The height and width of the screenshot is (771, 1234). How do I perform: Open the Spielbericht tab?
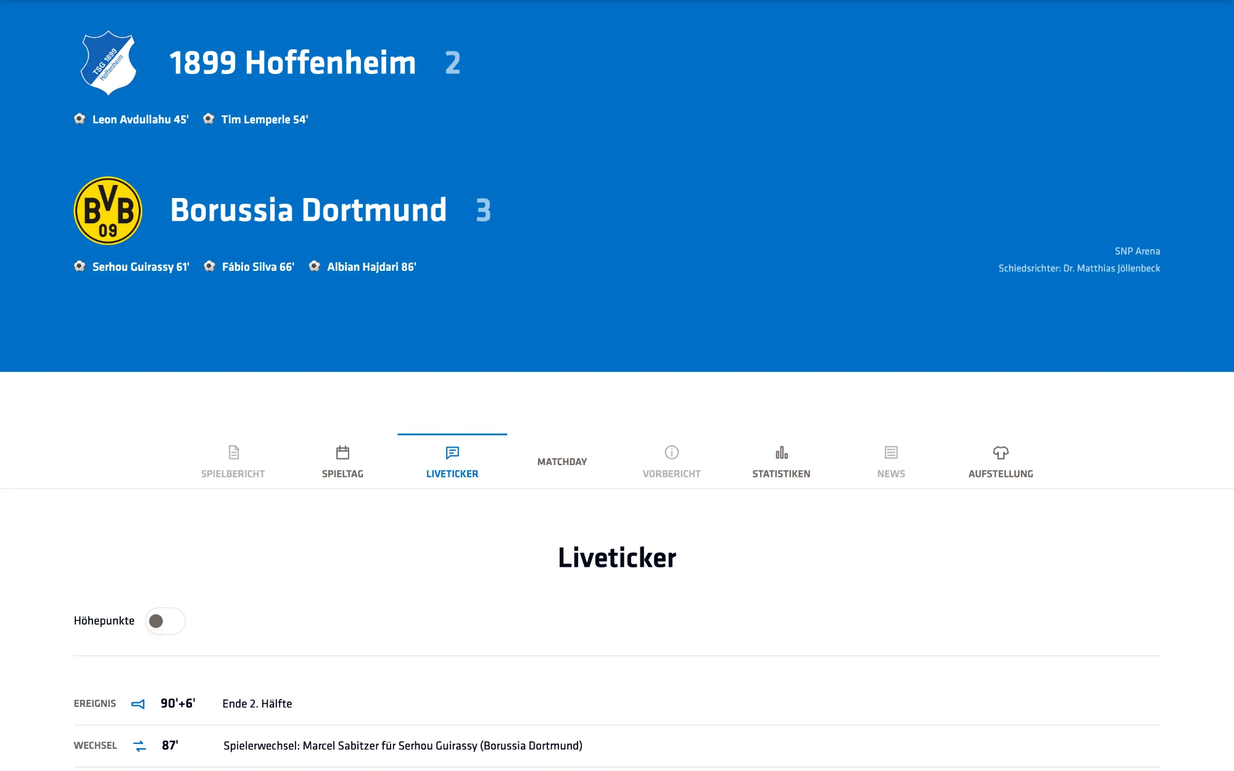click(x=233, y=461)
